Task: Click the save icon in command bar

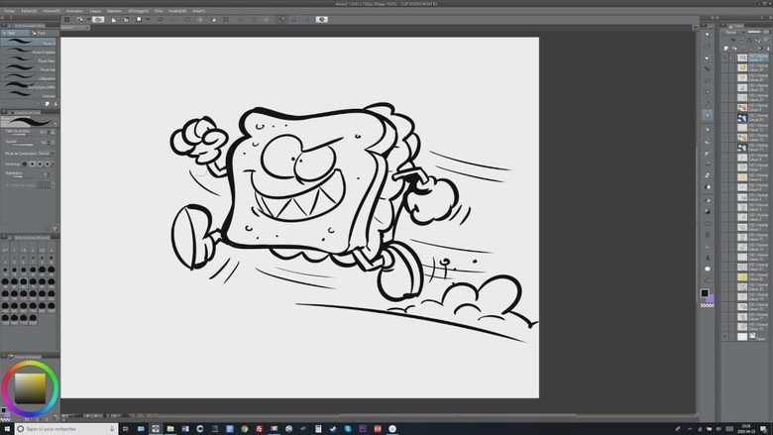Action: pos(138,19)
